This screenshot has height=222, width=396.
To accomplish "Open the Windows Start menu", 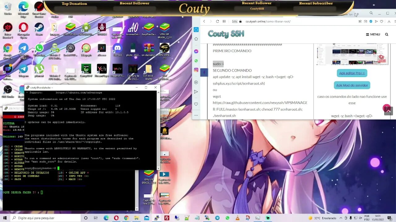I will click(x=5, y=218).
